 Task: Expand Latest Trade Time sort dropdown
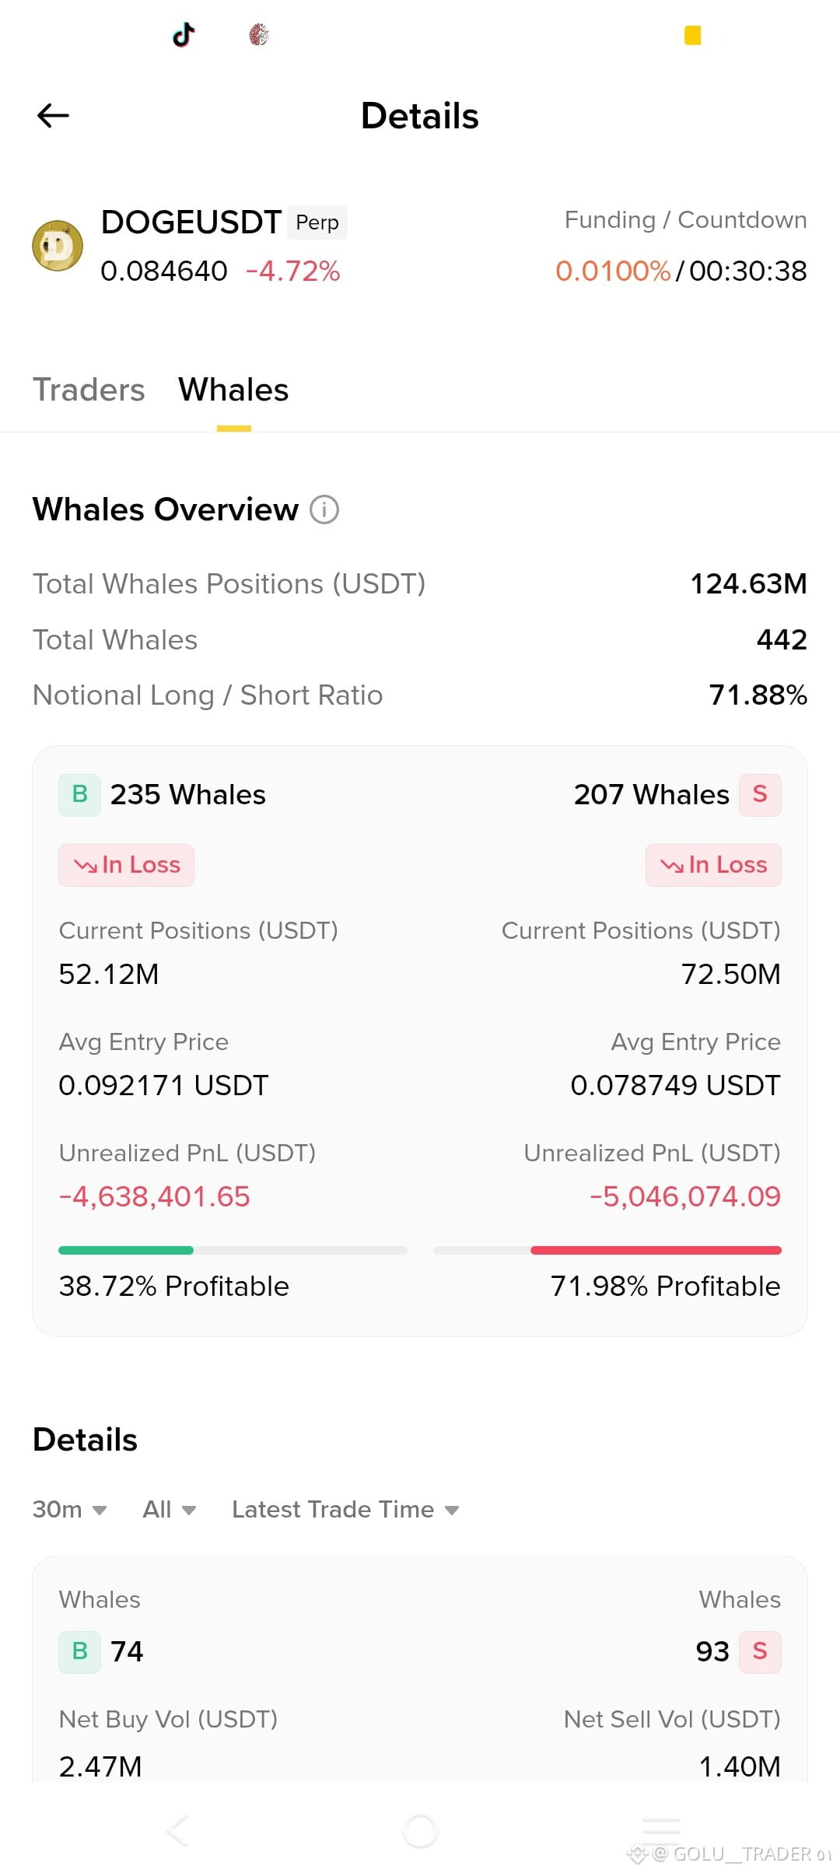click(x=345, y=1510)
